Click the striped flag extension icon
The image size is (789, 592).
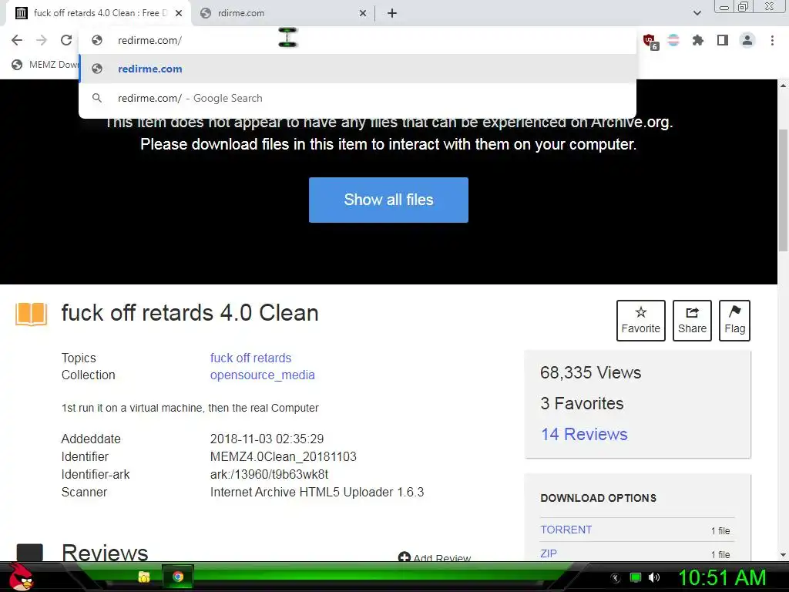click(673, 40)
